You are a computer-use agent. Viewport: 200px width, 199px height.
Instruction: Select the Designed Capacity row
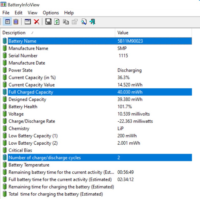point(97,99)
